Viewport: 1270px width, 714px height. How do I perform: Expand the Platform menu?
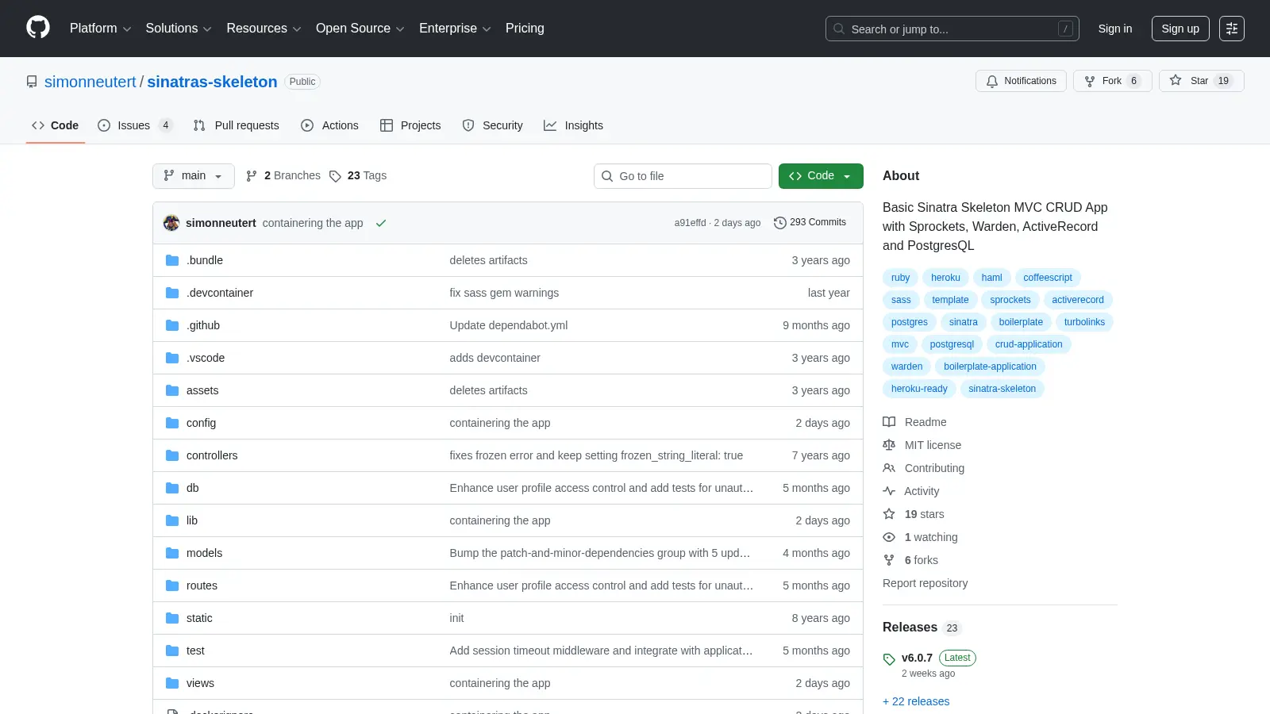pos(100,29)
